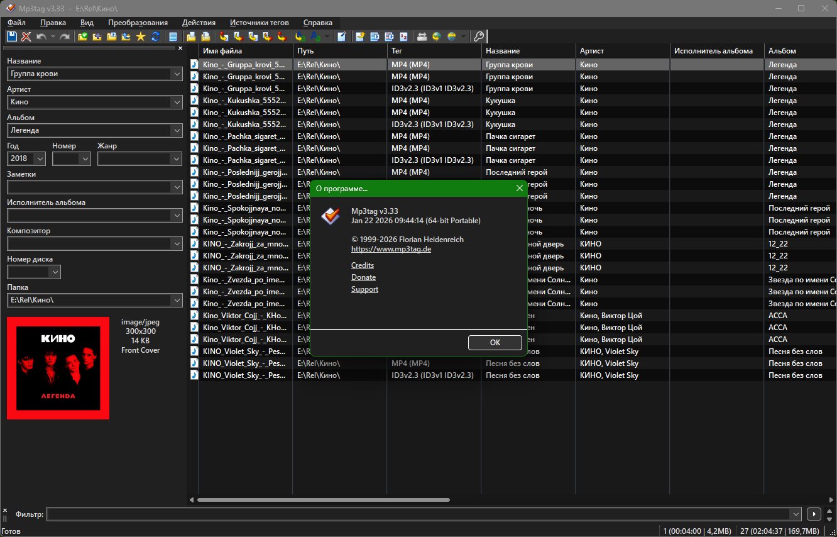Click the yellow star Favorites icon
This screenshot has height=537, width=837.
tap(141, 37)
